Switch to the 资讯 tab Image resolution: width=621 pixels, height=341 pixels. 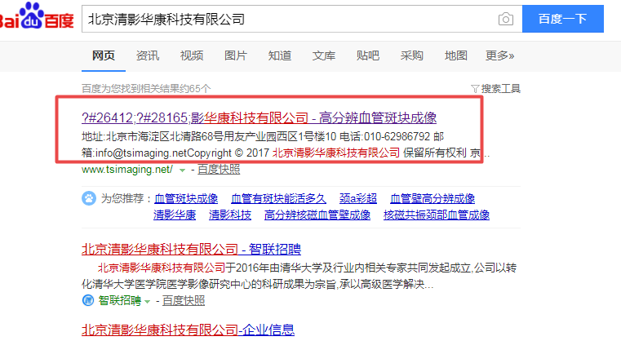pyautogui.click(x=148, y=55)
